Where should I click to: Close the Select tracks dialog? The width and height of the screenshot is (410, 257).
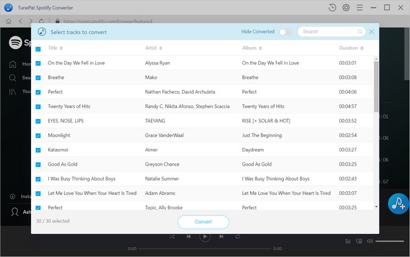371,32
